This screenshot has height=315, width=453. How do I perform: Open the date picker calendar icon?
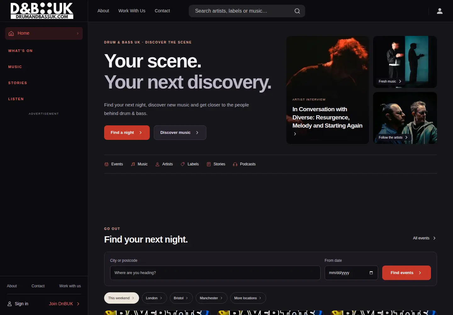(x=371, y=273)
